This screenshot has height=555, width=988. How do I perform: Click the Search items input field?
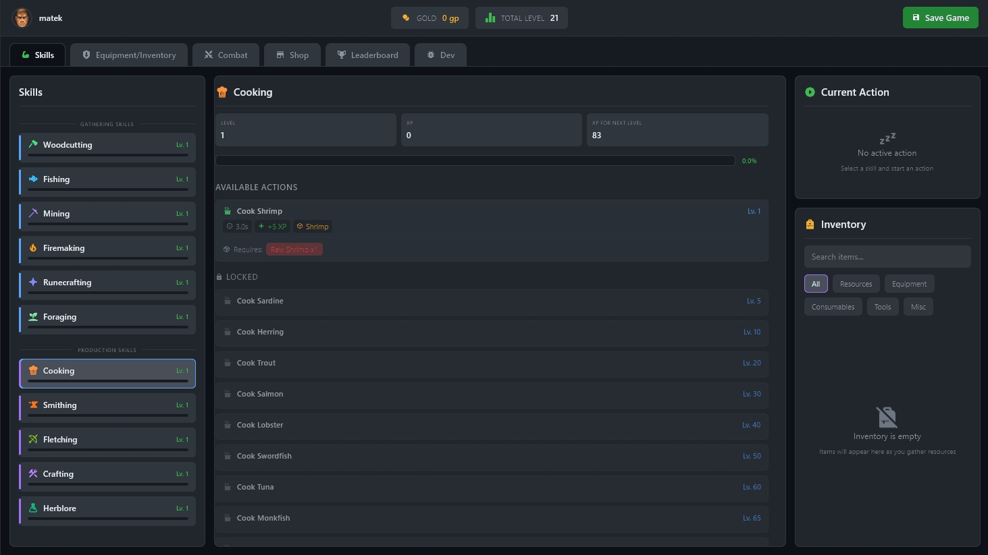(x=887, y=257)
